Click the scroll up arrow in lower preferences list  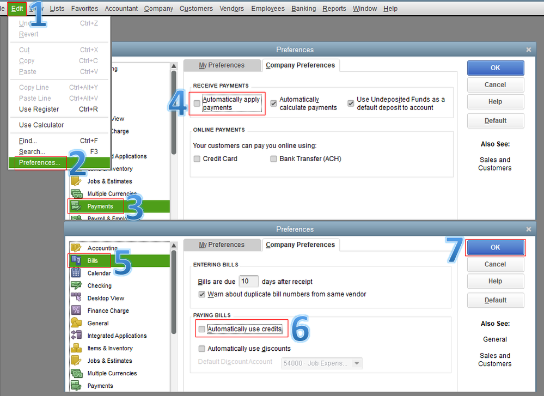(174, 245)
